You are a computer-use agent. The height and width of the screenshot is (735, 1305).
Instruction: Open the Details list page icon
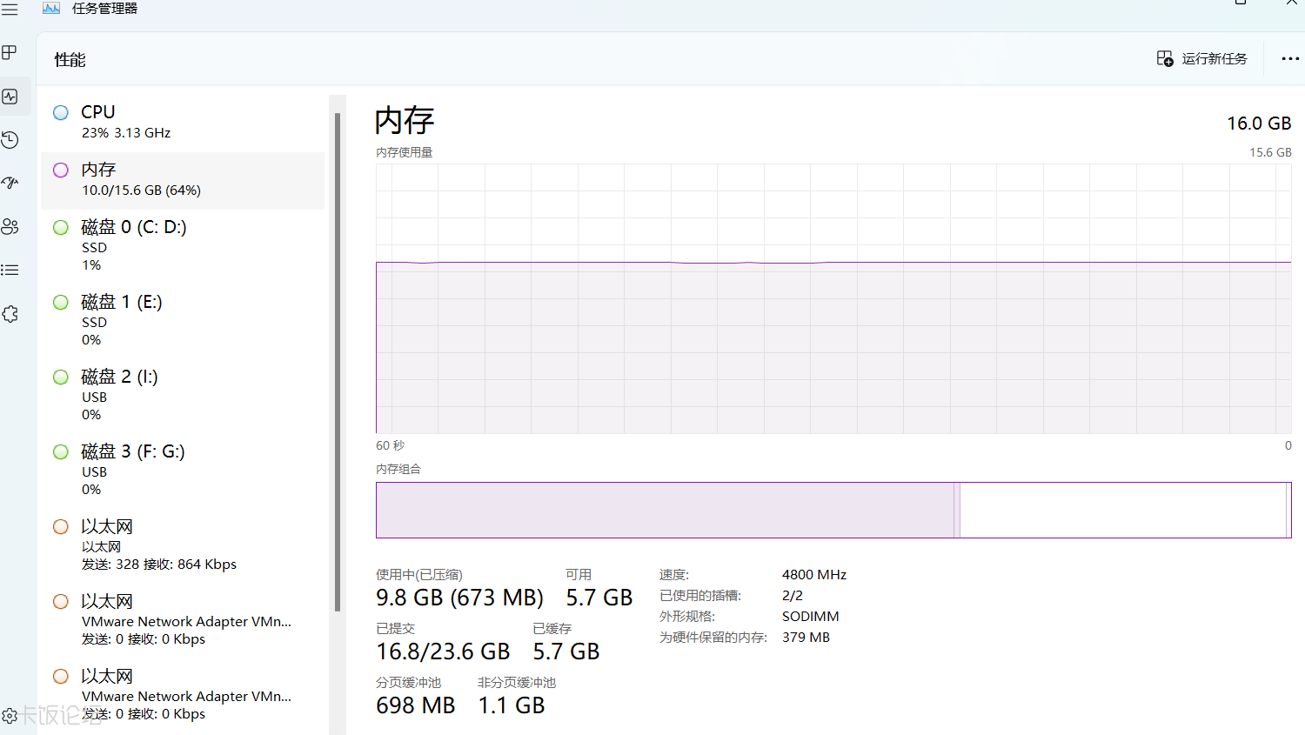(x=10, y=270)
